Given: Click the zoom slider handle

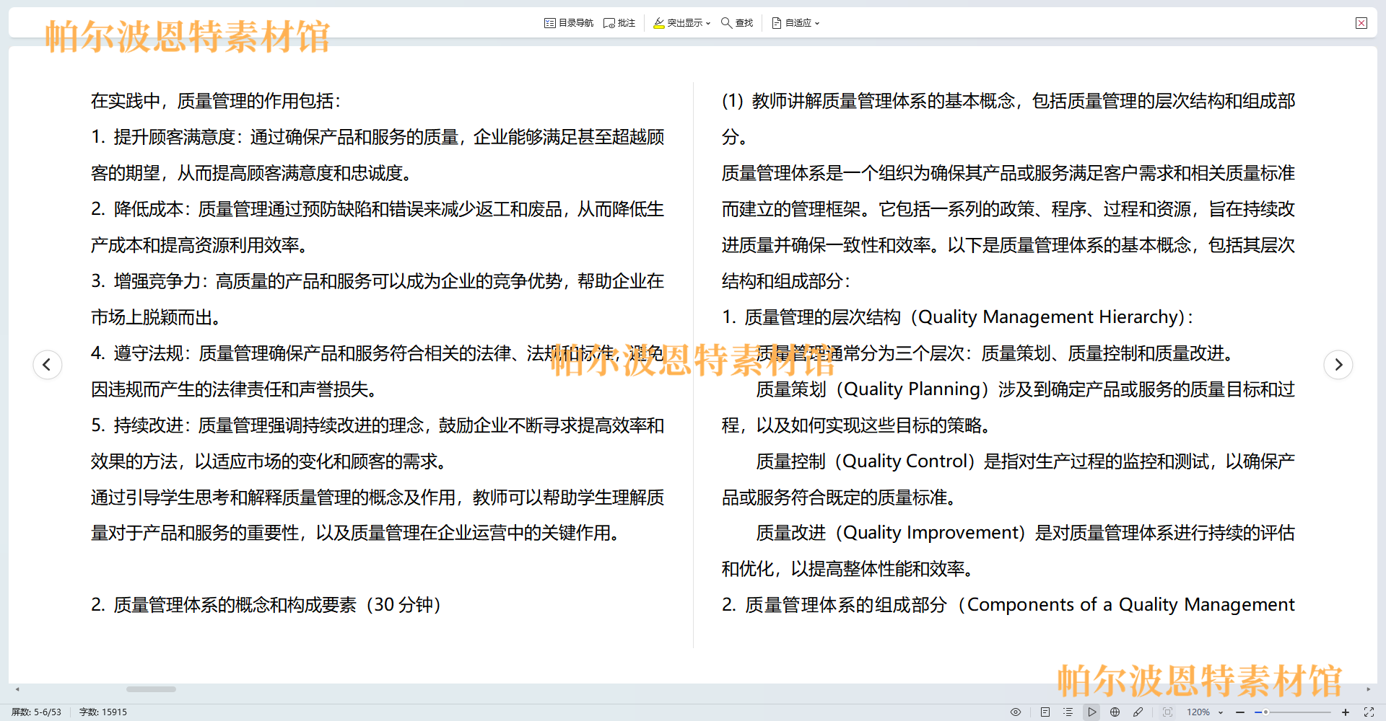Looking at the screenshot, I should 1265,712.
